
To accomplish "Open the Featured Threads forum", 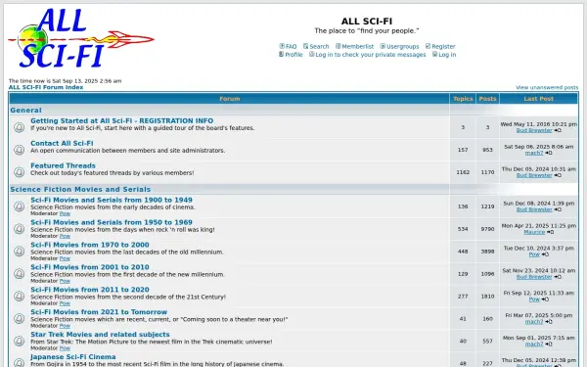I will (63, 165).
